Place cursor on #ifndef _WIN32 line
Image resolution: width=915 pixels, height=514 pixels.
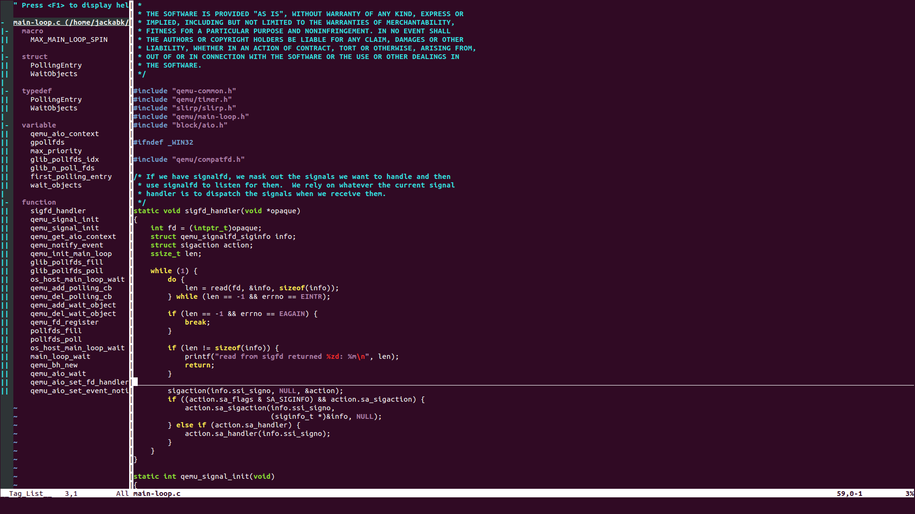pyautogui.click(x=163, y=142)
